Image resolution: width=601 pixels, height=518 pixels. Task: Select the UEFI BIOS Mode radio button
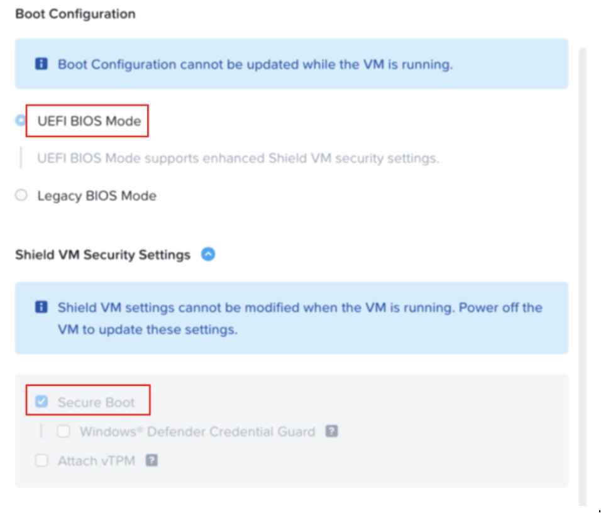coord(21,121)
